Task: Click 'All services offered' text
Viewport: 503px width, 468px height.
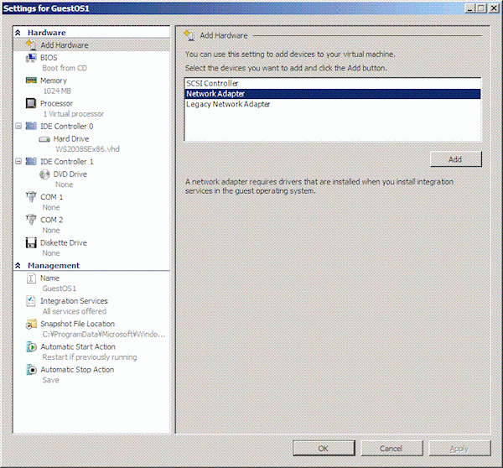Action: [75, 311]
